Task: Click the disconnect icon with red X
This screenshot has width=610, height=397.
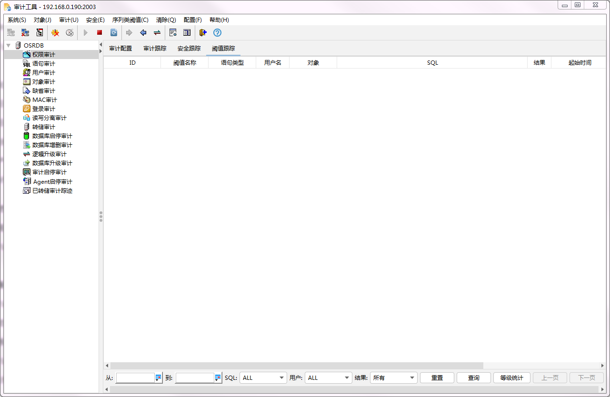Action: (25, 33)
